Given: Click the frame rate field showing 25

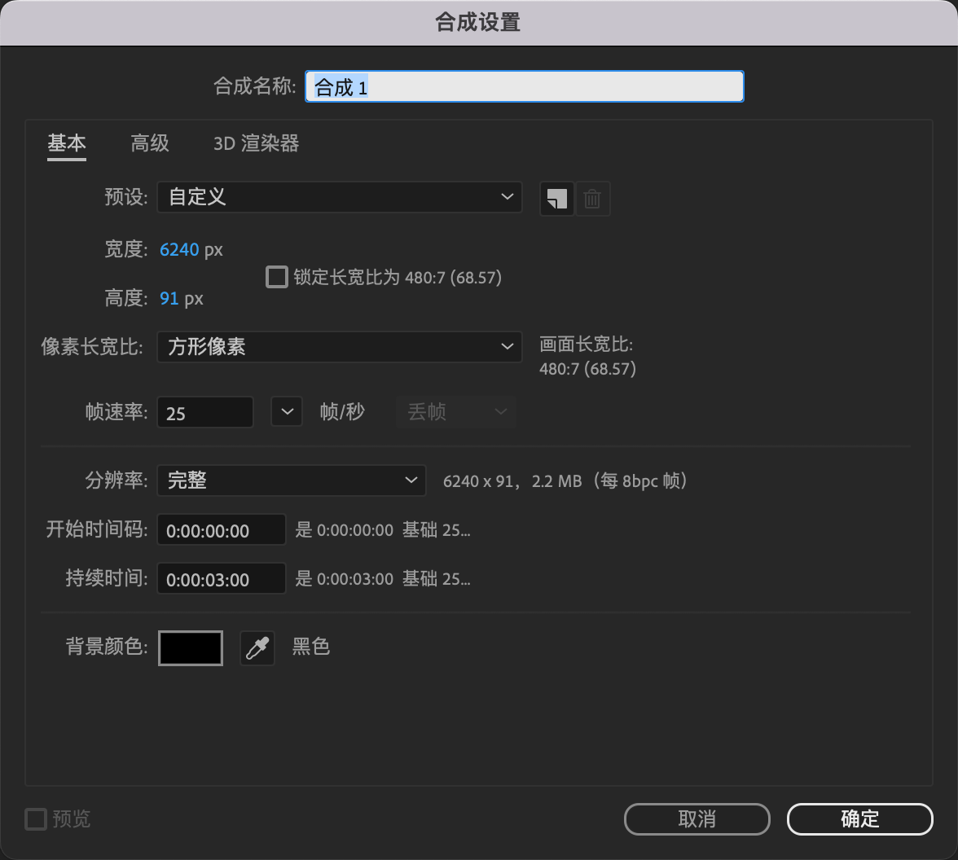Looking at the screenshot, I should click(x=204, y=412).
